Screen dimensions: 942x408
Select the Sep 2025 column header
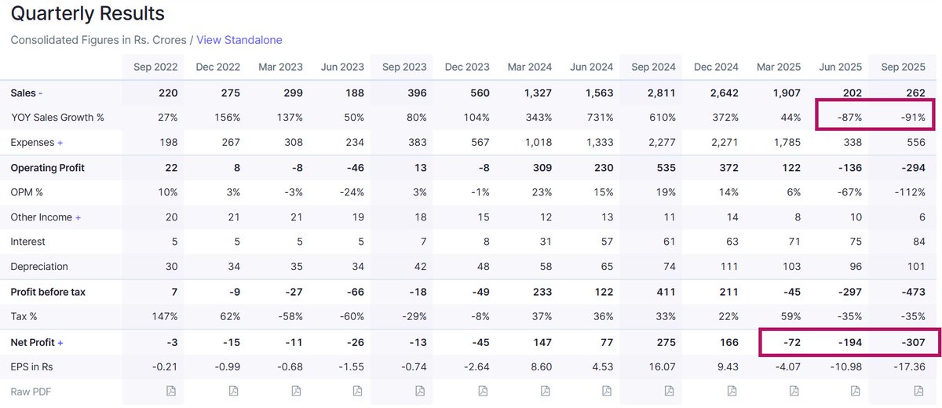pyautogui.click(x=902, y=67)
